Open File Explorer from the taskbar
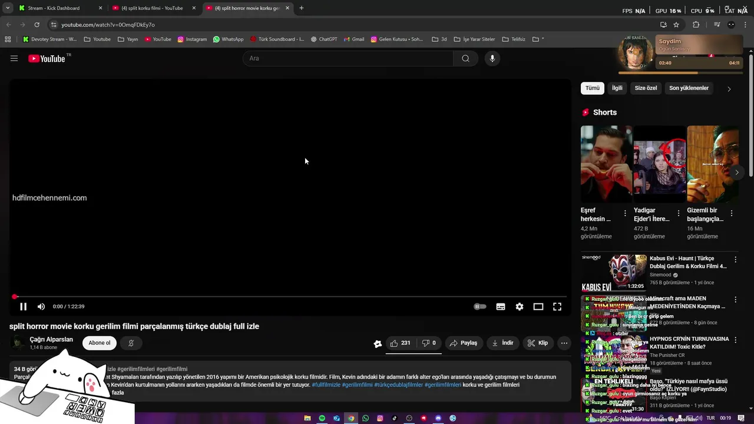 point(307,418)
